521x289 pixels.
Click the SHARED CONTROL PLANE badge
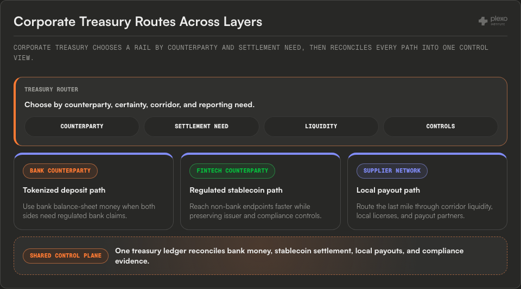pos(66,256)
